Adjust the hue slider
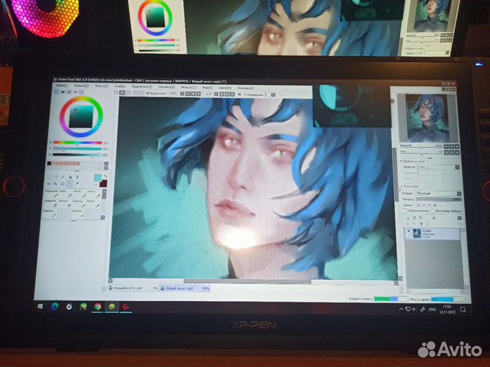 [78, 143]
